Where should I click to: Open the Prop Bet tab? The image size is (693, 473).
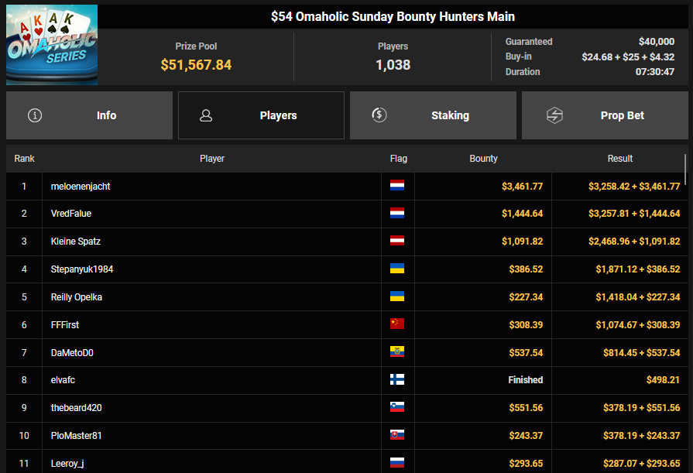click(x=605, y=115)
